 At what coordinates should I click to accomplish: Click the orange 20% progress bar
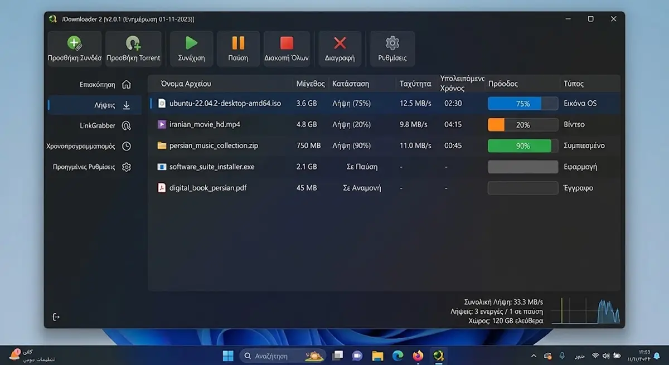click(x=523, y=124)
